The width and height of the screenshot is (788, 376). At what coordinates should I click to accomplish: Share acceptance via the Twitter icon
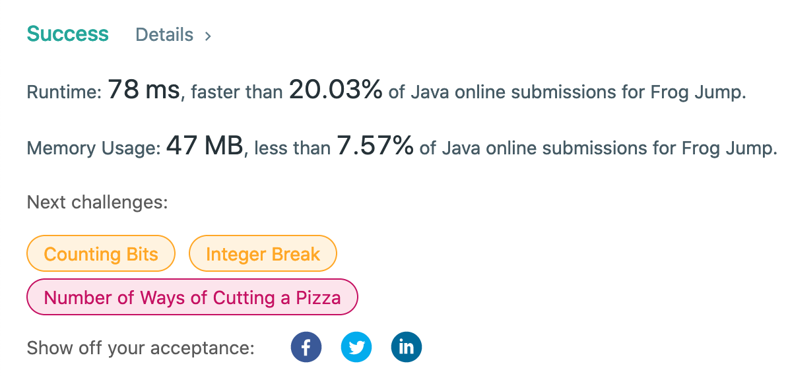356,347
